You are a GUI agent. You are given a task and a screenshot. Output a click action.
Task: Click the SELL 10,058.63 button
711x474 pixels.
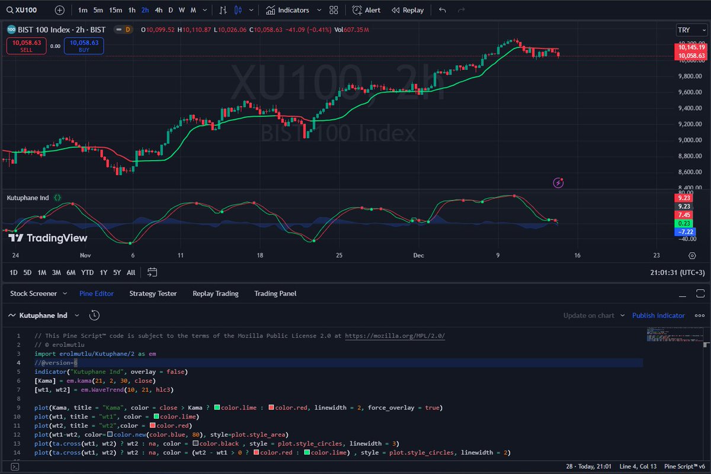[26, 46]
